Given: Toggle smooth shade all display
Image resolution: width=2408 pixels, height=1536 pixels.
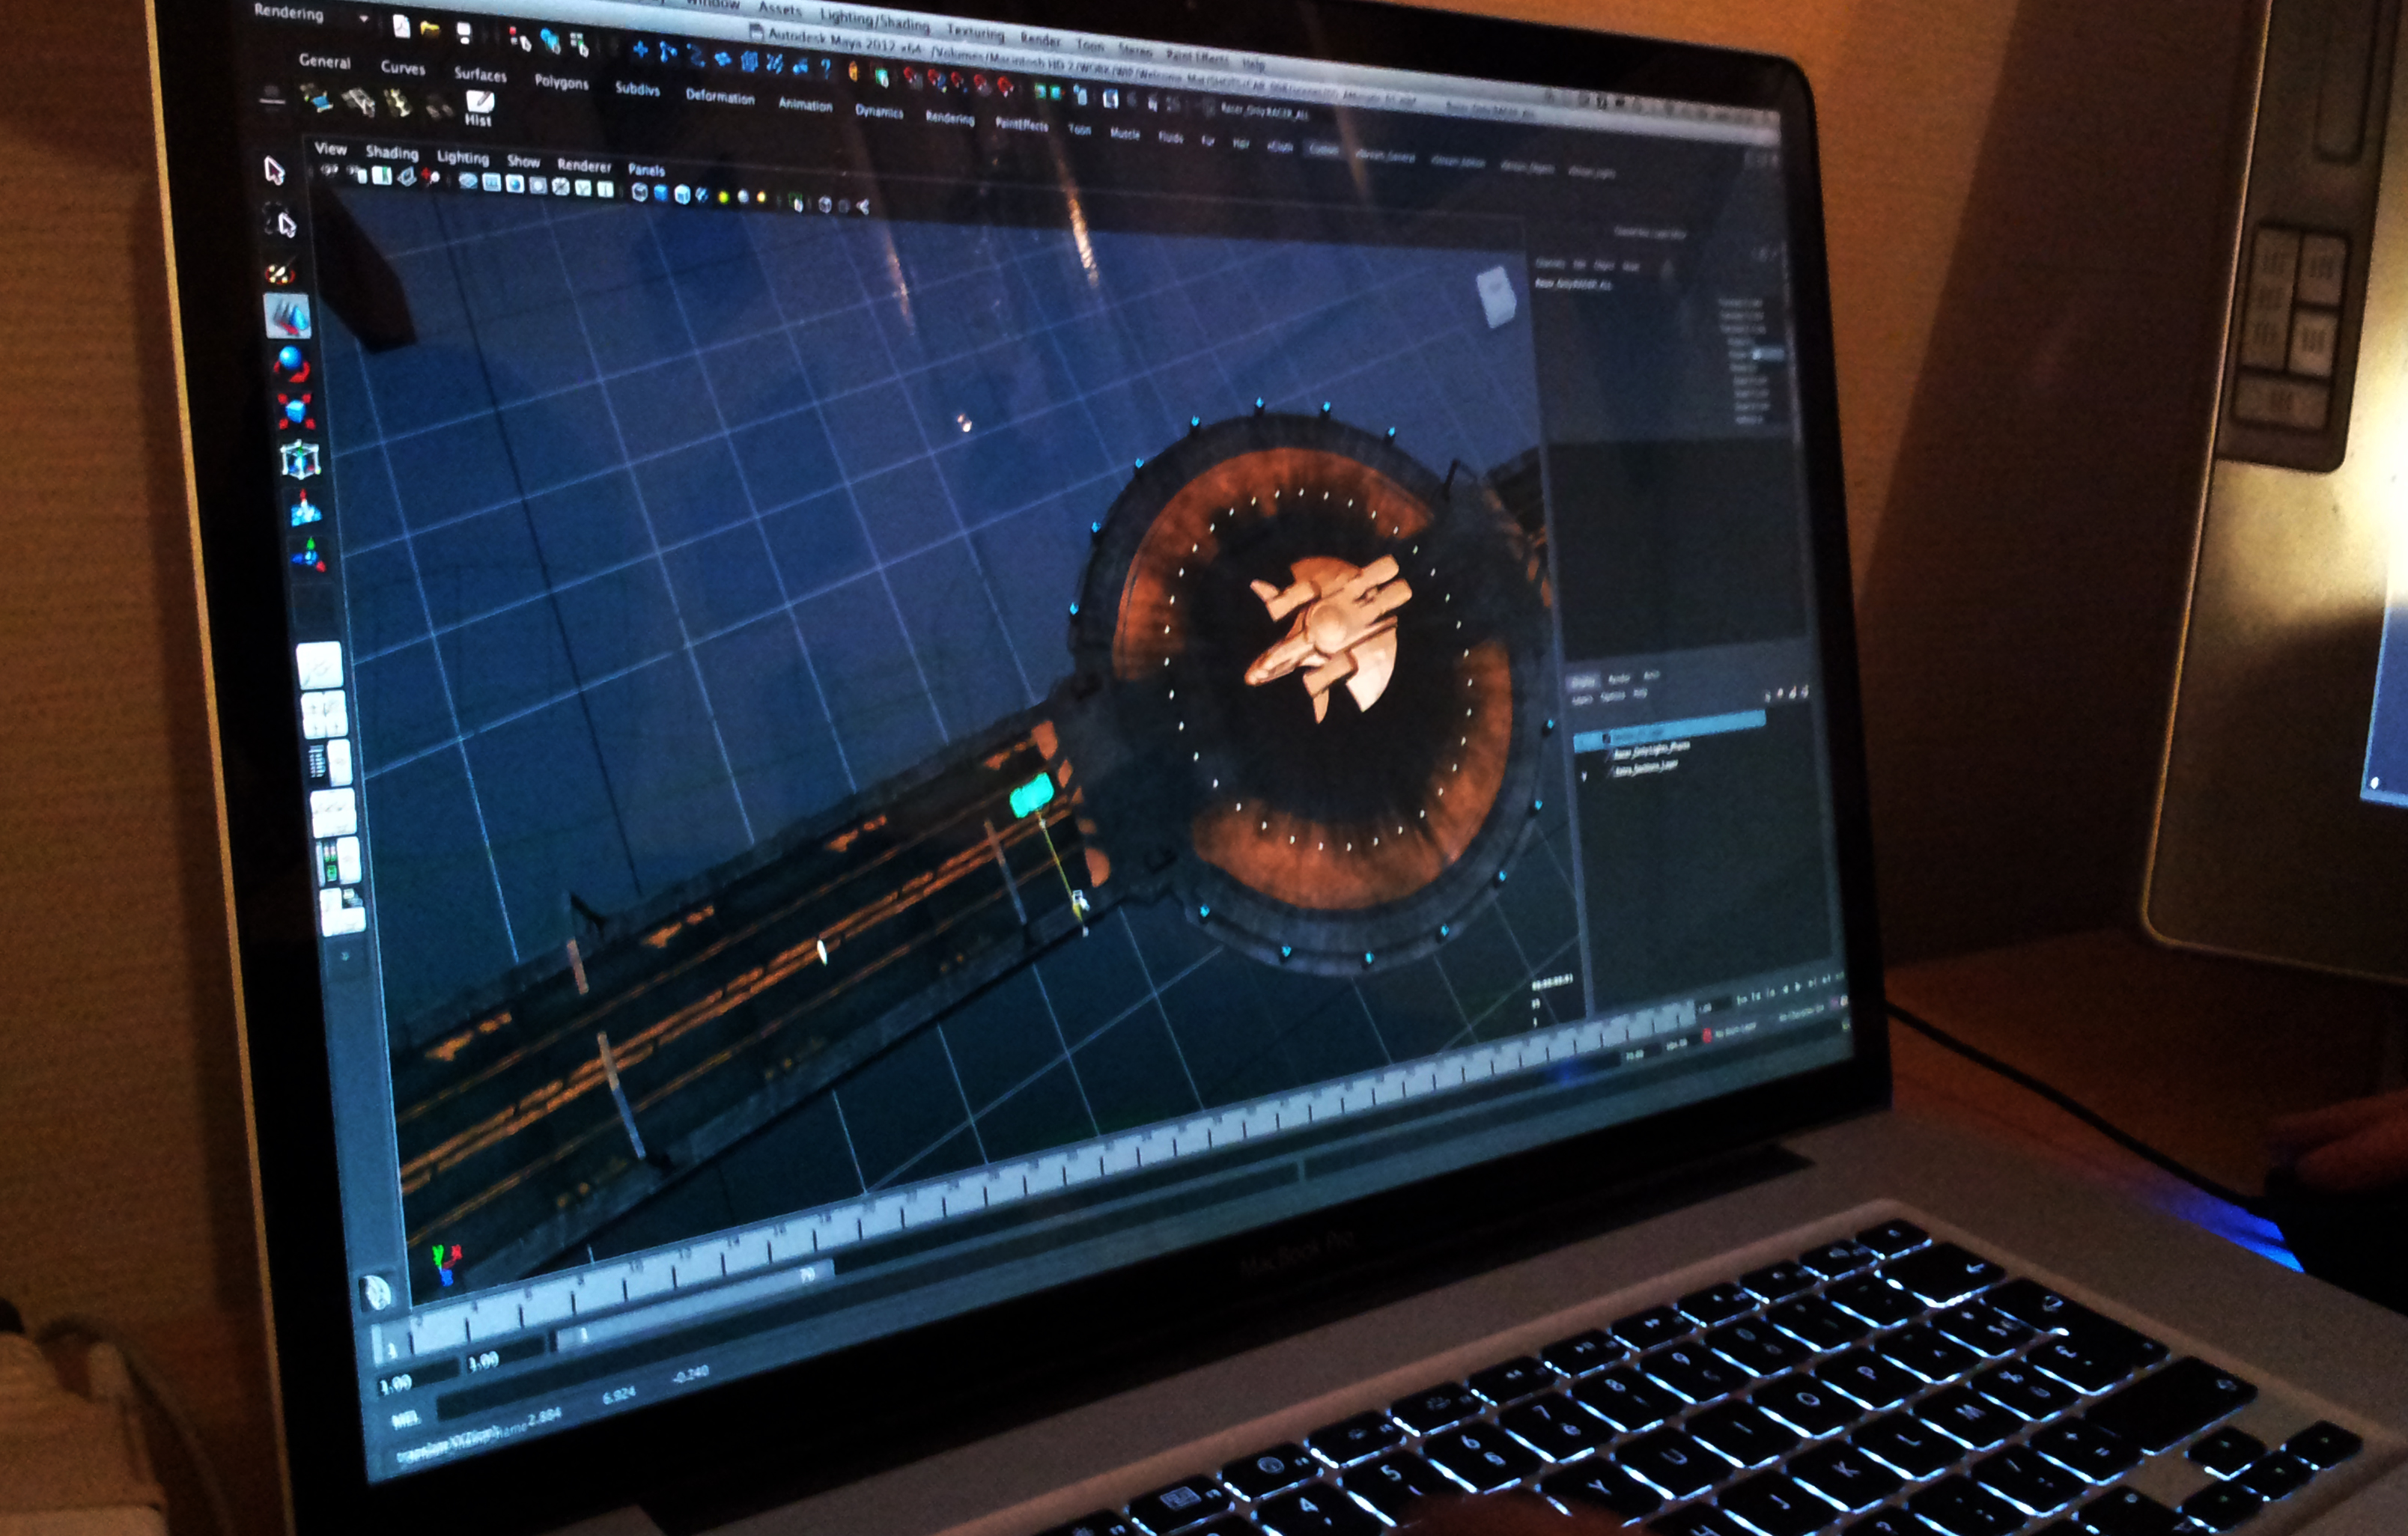Looking at the screenshot, I should tap(660, 193).
